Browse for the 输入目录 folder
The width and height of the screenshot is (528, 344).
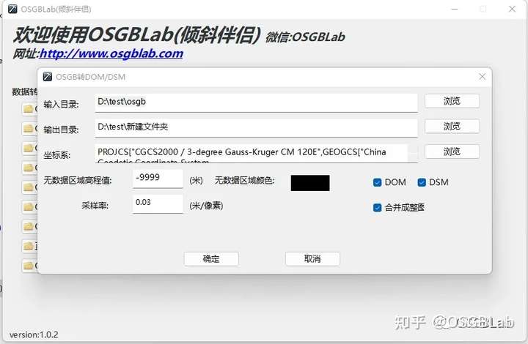(452, 101)
